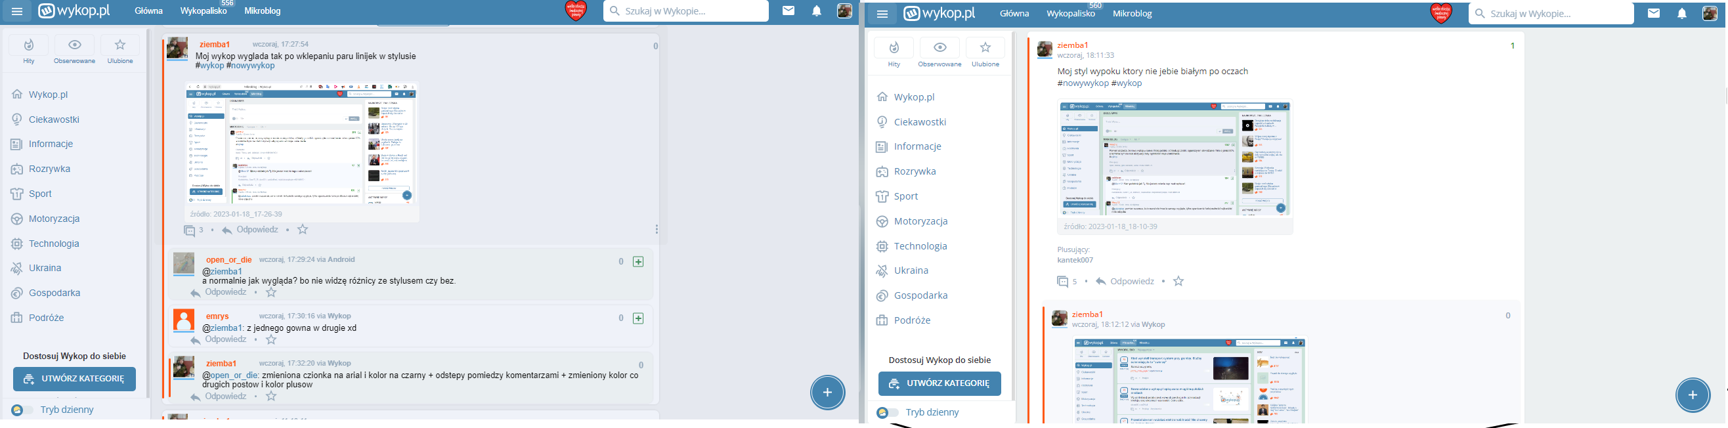Open notifications bell in right window
The height and width of the screenshot is (428, 1728).
pyautogui.click(x=1682, y=13)
